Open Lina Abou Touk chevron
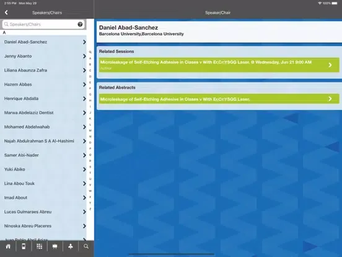 [x=84, y=184]
